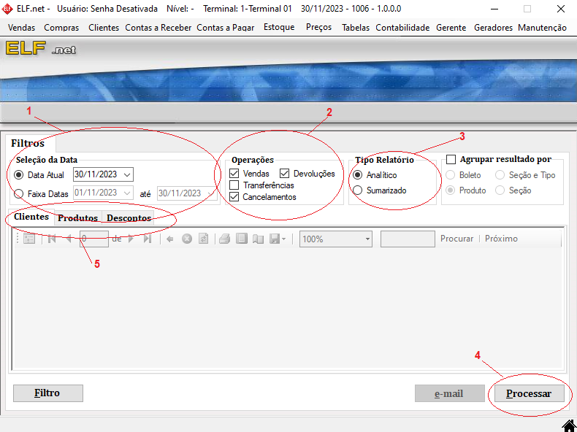Click the Processar button
Image resolution: width=577 pixels, height=432 pixels.
point(530,393)
